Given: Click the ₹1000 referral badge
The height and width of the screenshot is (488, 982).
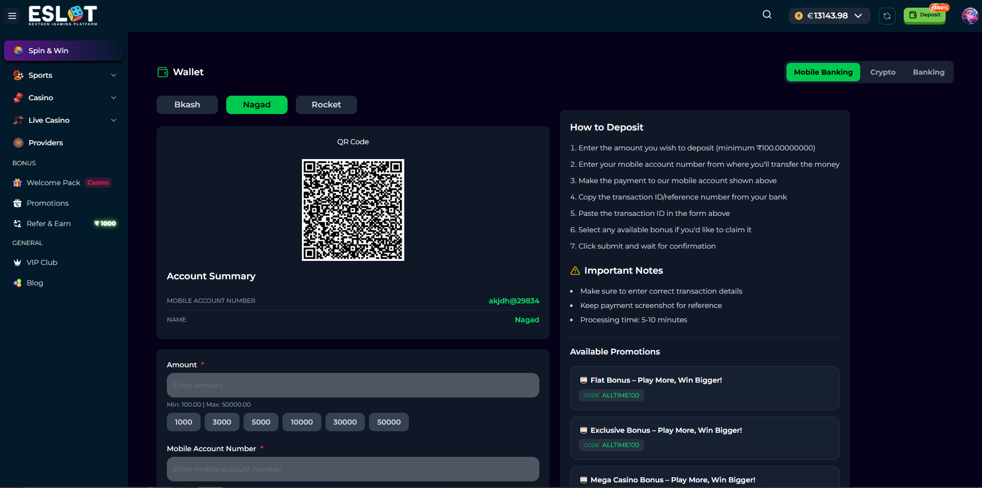Looking at the screenshot, I should pos(105,224).
